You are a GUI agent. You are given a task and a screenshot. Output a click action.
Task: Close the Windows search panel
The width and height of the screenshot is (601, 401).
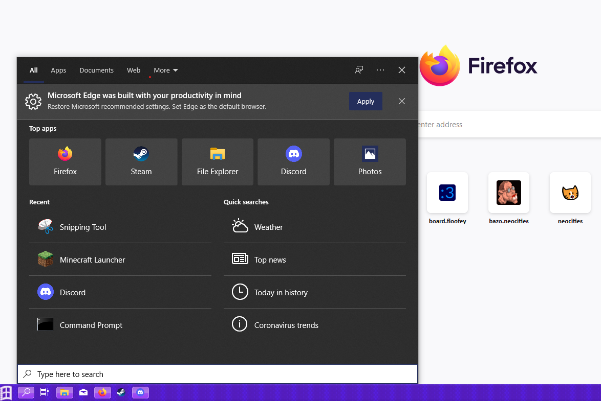402,70
